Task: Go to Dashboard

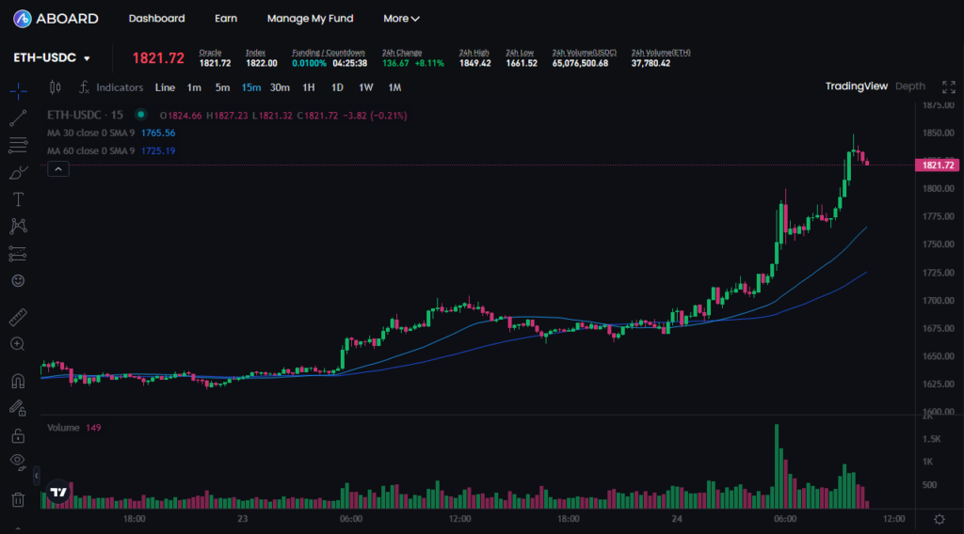Action: click(156, 19)
